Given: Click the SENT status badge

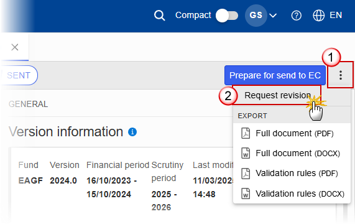Looking at the screenshot, I should click(x=19, y=75).
